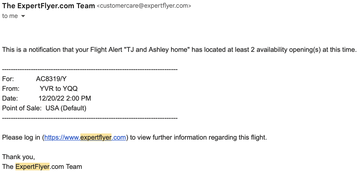Click sender name "The ExpertFlyer.com Team"

tap(49, 6)
